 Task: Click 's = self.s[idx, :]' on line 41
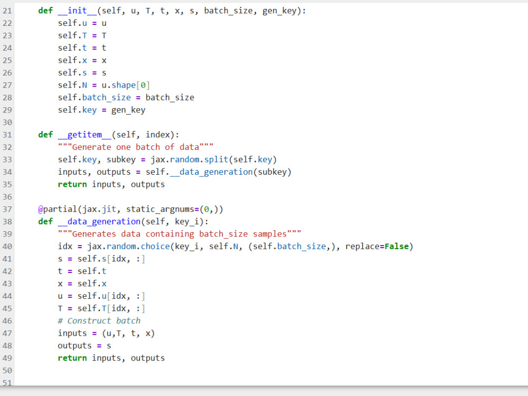point(101,259)
